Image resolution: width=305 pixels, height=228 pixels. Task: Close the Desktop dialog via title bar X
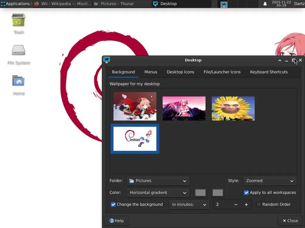click(x=300, y=60)
